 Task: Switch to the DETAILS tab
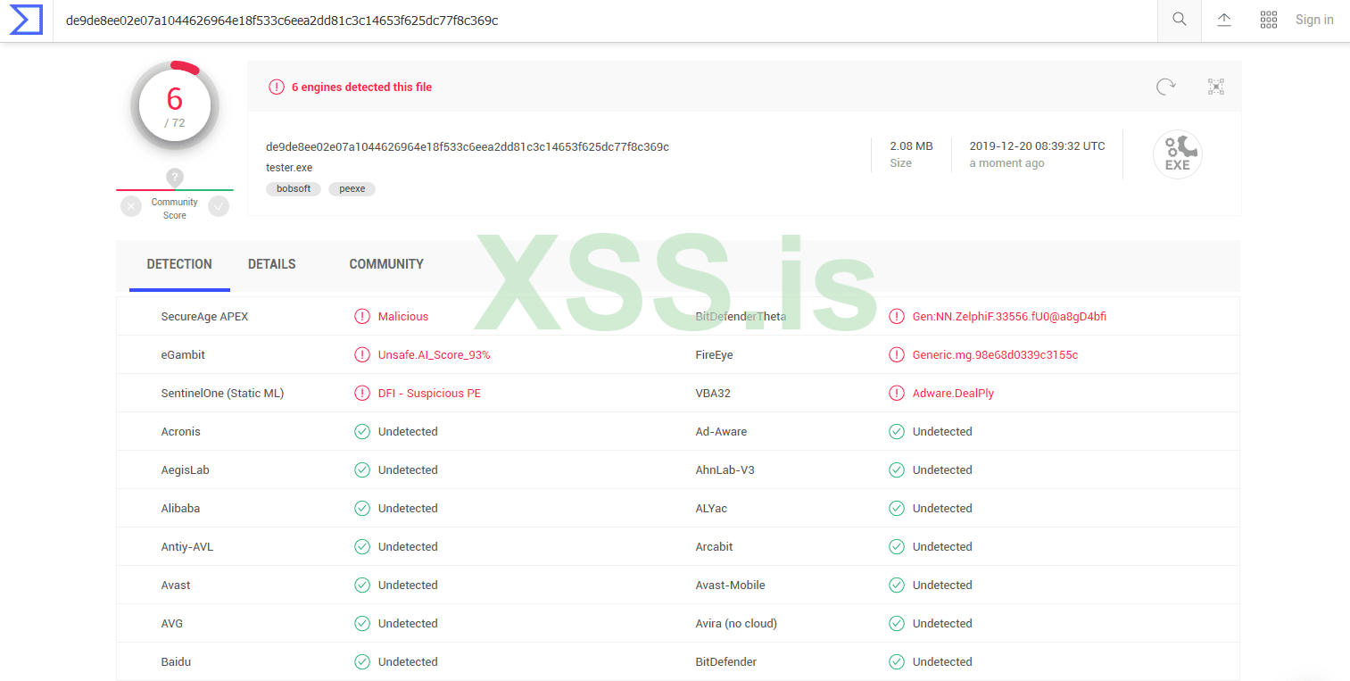pos(271,264)
